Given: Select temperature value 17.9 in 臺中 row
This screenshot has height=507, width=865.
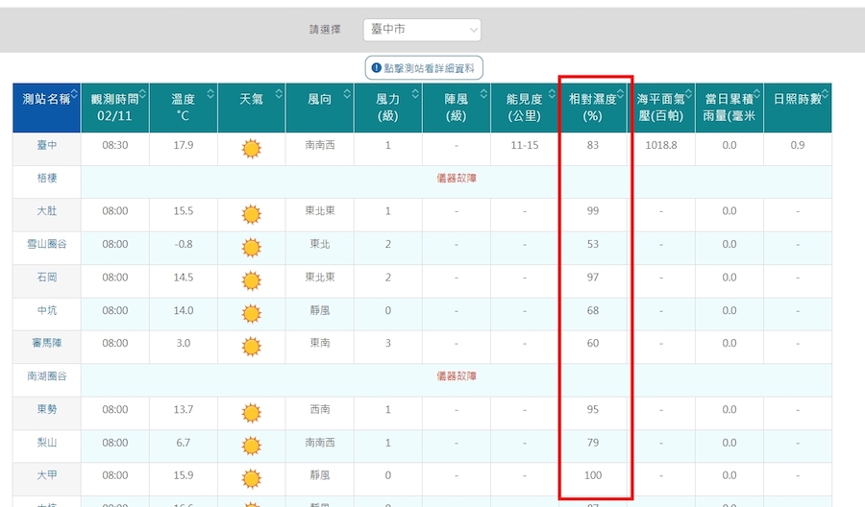Looking at the screenshot, I should [x=184, y=145].
